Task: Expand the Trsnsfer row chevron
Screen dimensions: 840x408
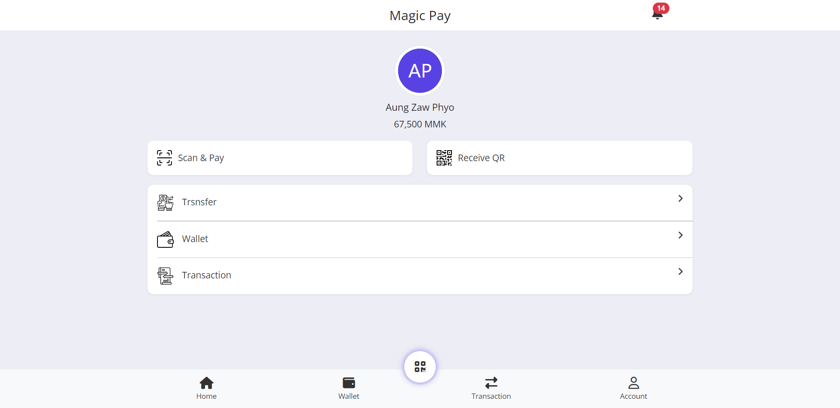Action: click(680, 198)
